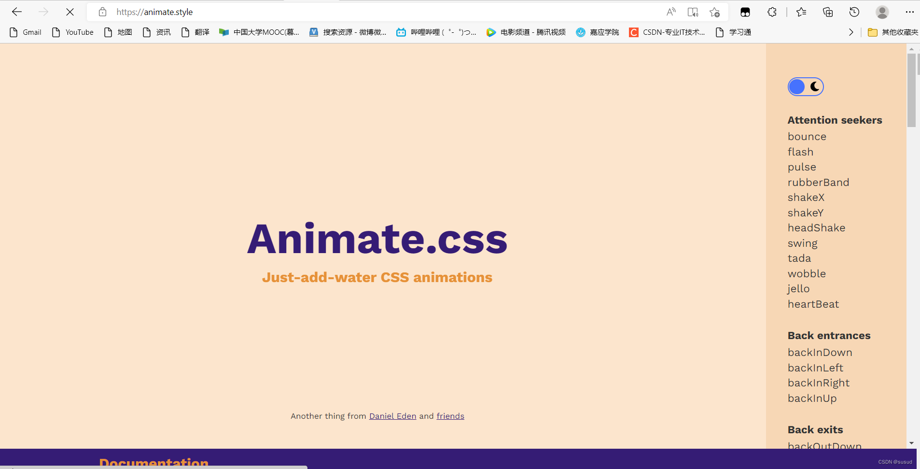
Task: Open browsing History
Action: pos(855,12)
